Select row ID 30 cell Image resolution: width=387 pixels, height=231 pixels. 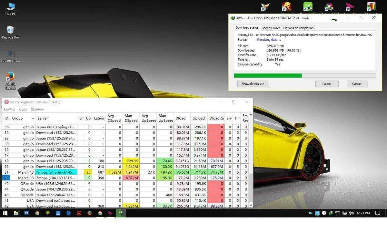coord(6,178)
